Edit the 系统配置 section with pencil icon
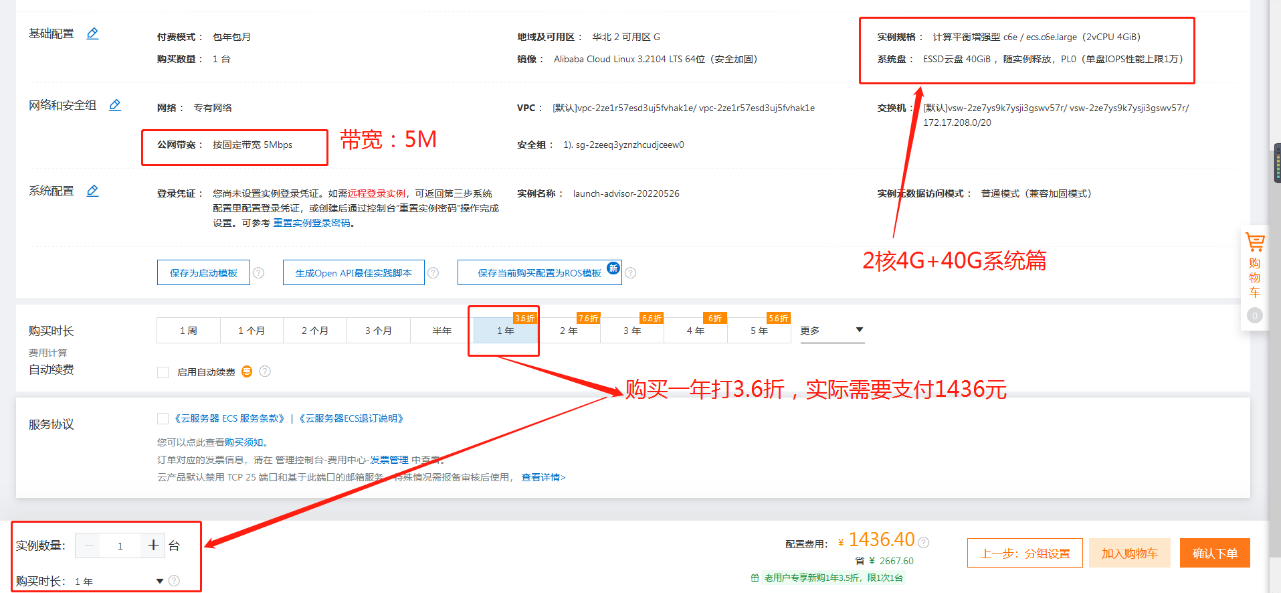 tap(93, 191)
